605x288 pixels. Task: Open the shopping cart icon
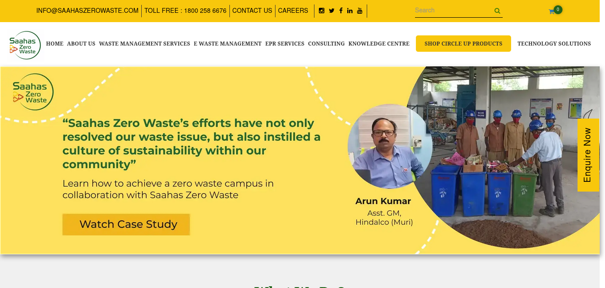tap(551, 12)
